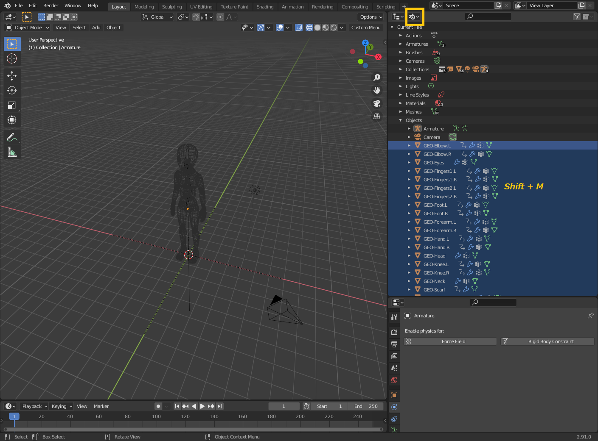The width and height of the screenshot is (598, 441).
Task: Click the outliner filter funnel icon
Action: 576,17
